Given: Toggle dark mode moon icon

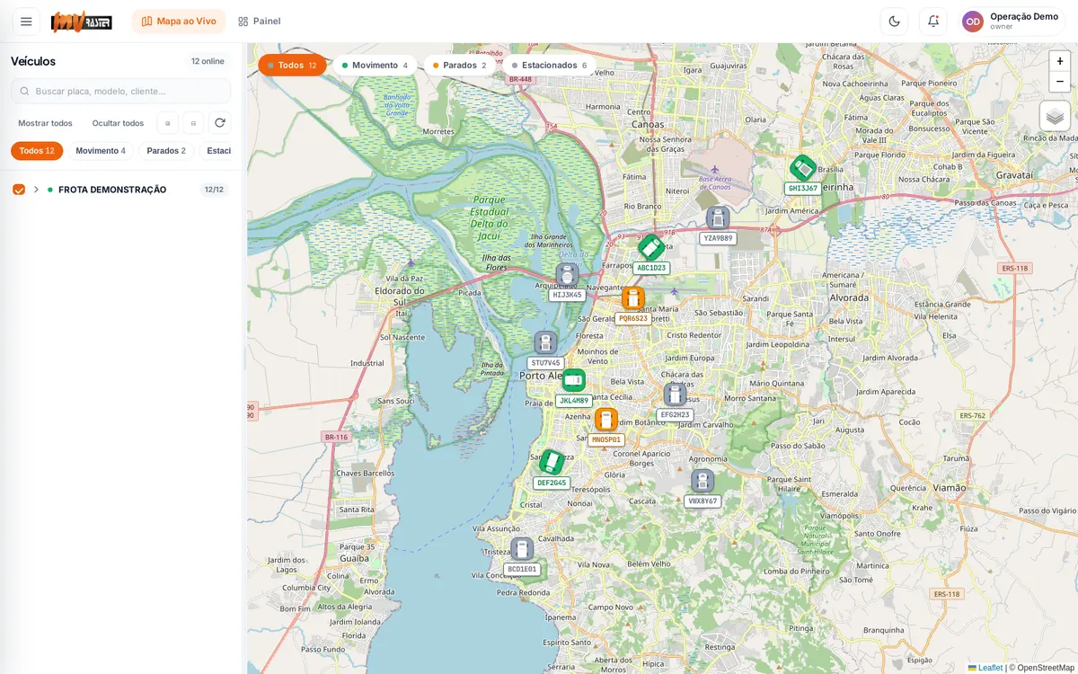Looking at the screenshot, I should coord(894,22).
